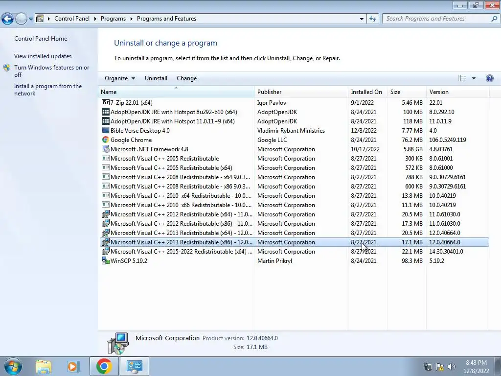Click the Igor Pavlov publisher cell
The height and width of the screenshot is (376, 501).
tap(272, 103)
